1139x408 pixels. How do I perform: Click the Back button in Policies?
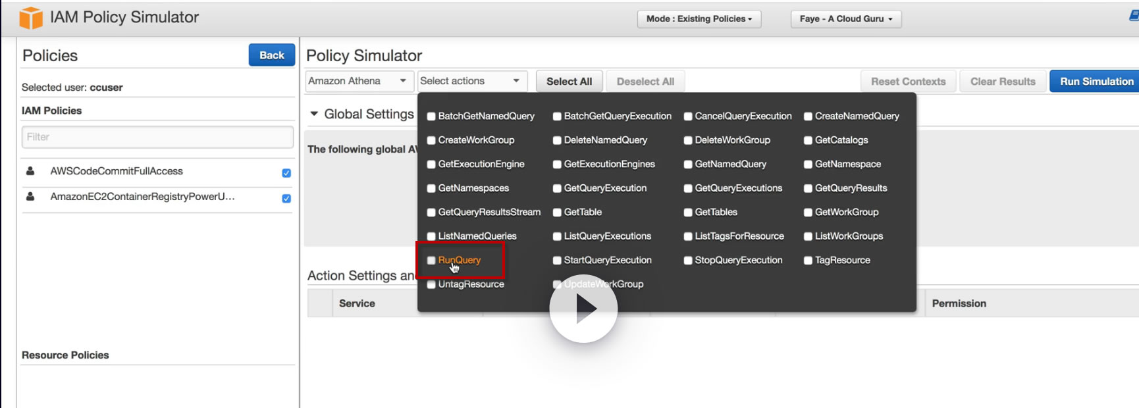click(x=272, y=55)
